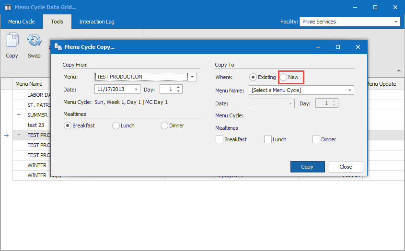Choose Breakfast mealtime in Copy From
405x251 pixels.
coord(68,125)
